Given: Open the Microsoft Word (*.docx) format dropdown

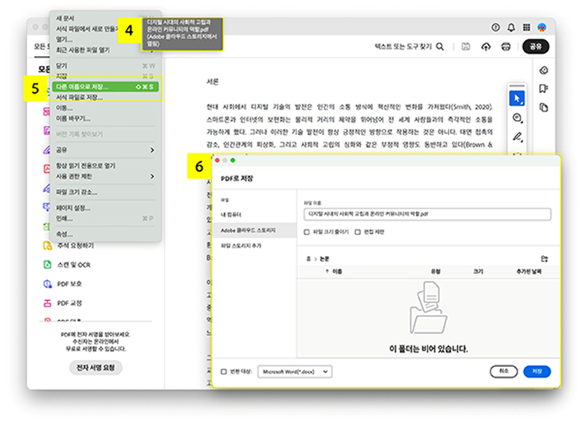Looking at the screenshot, I should (x=295, y=371).
